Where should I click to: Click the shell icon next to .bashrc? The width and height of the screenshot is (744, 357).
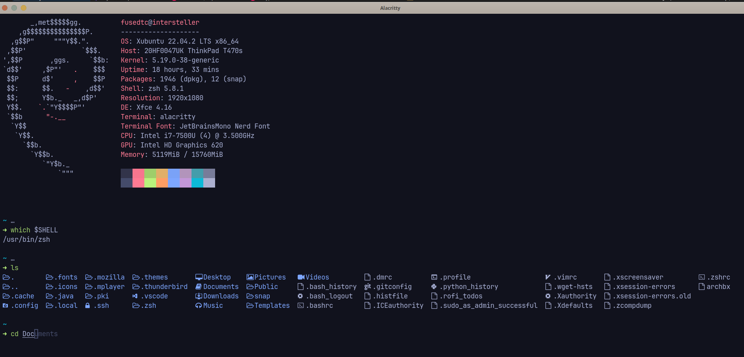click(300, 305)
